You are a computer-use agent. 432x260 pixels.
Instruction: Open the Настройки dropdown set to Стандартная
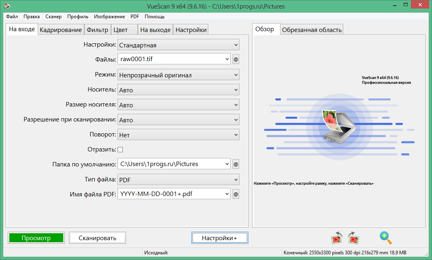click(x=178, y=45)
